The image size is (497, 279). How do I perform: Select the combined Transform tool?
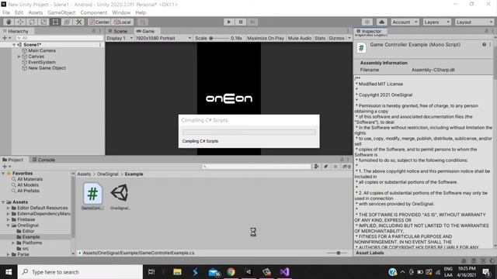67,22
